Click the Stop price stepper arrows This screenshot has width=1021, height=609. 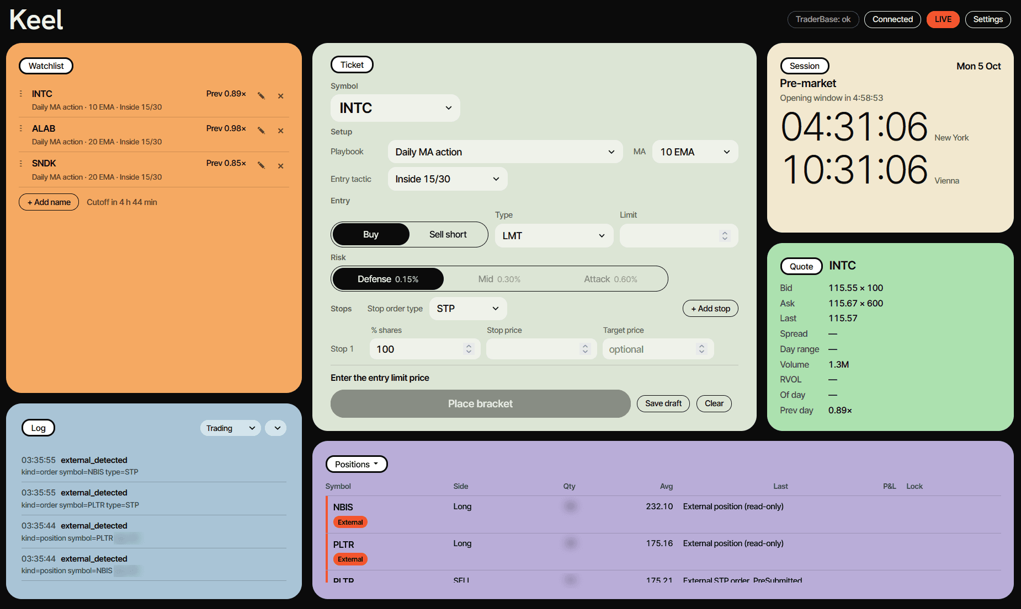click(585, 349)
